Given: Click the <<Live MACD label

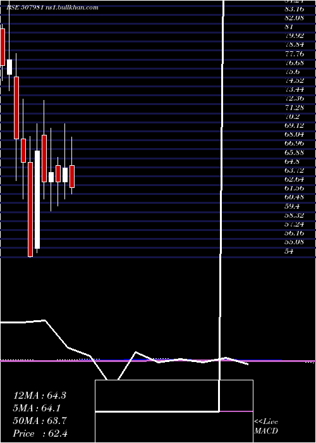Looking at the screenshot, I should [266, 427].
